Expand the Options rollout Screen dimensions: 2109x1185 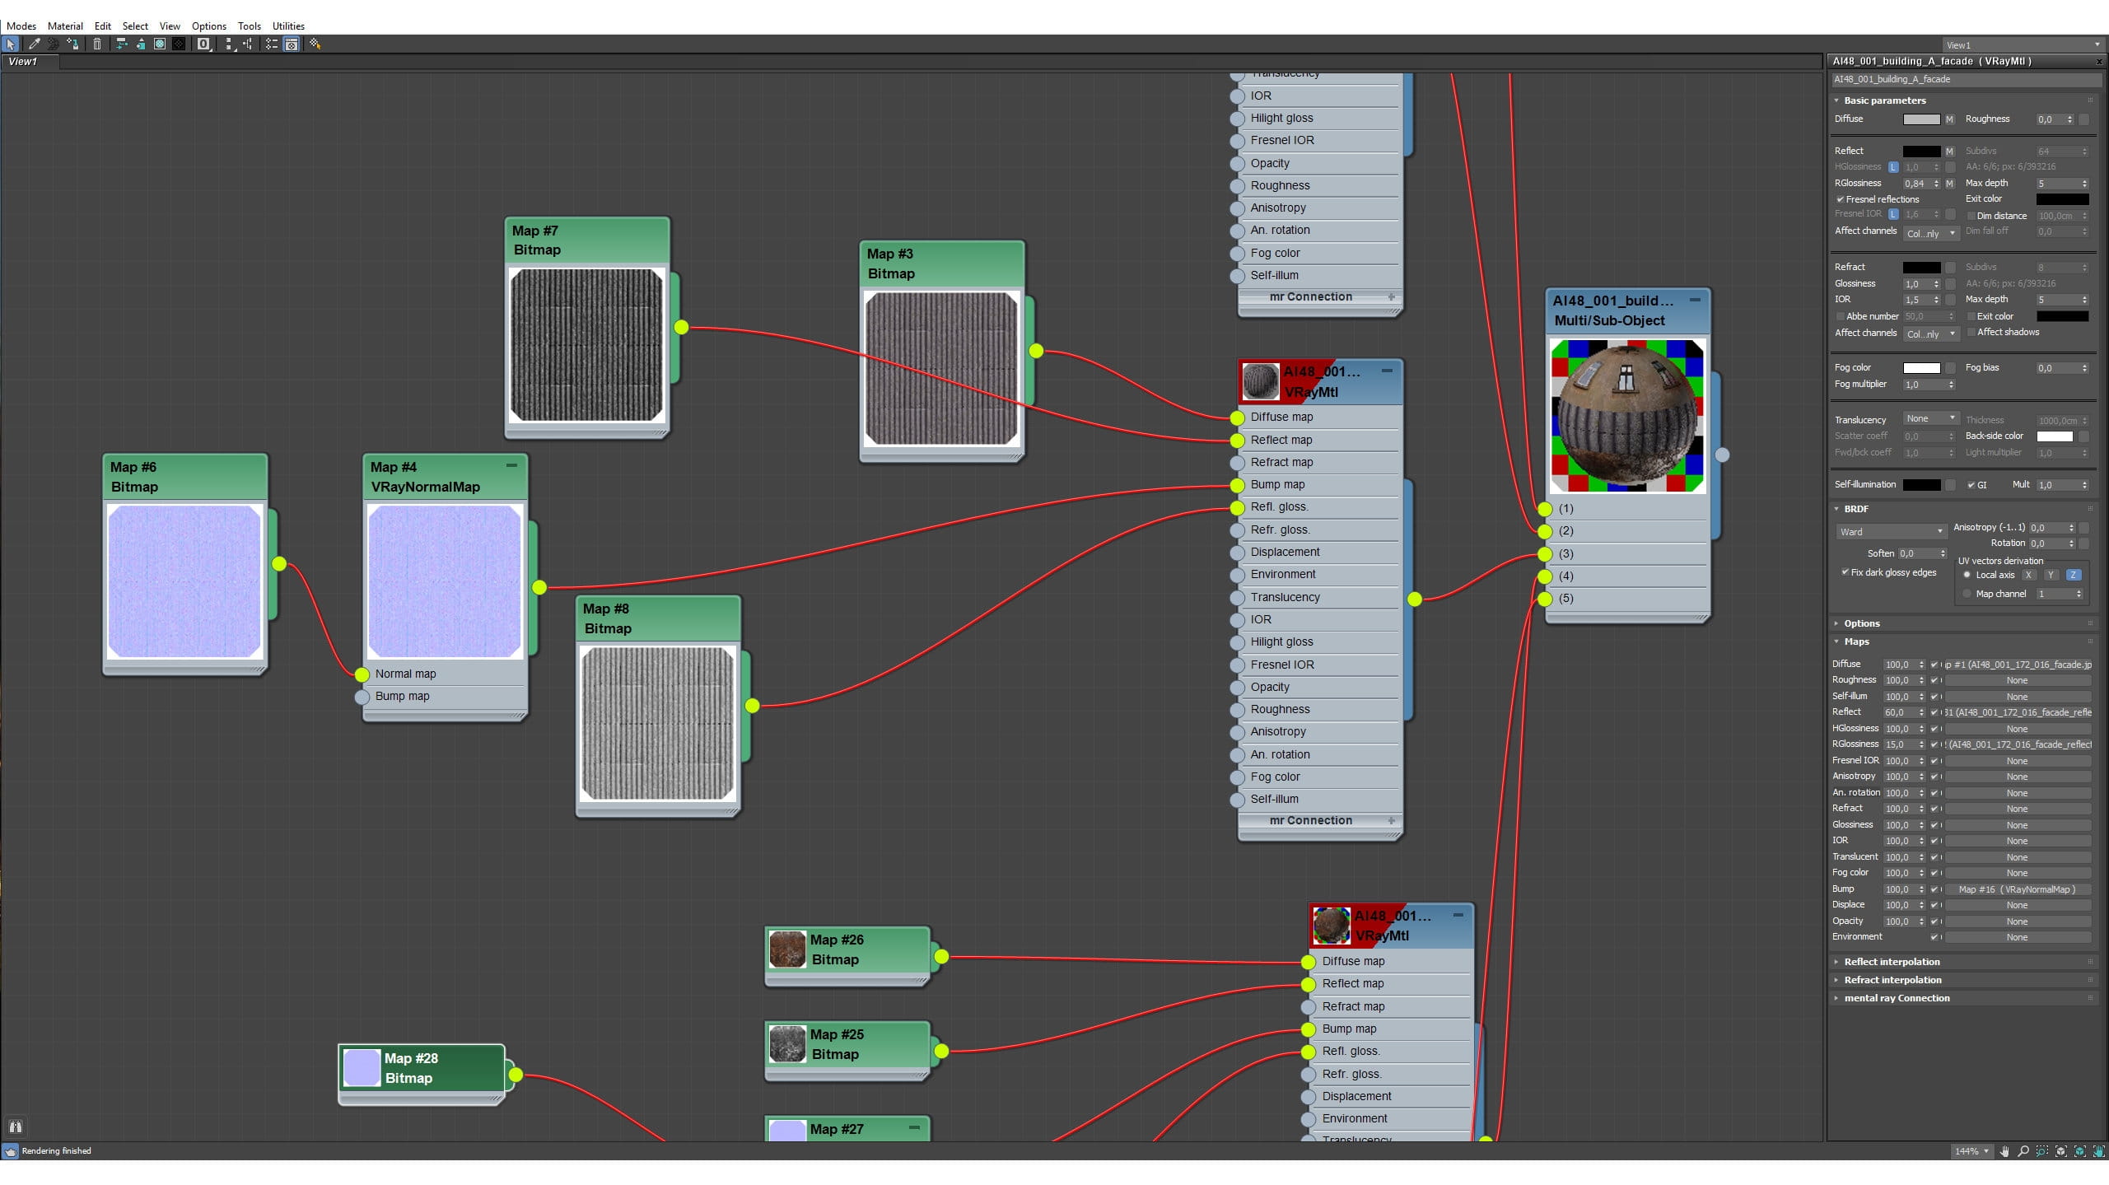1862,623
